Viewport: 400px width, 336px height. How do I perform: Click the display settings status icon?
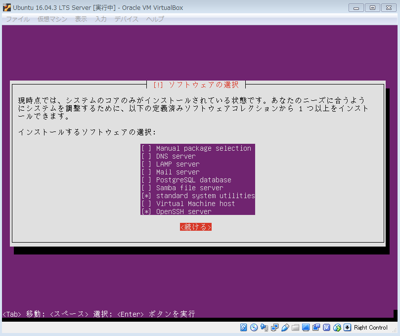point(306,328)
